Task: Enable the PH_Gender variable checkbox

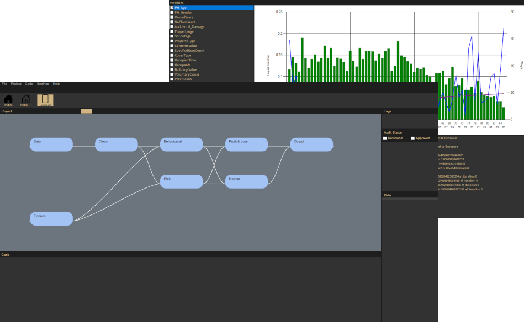Action: [x=172, y=12]
